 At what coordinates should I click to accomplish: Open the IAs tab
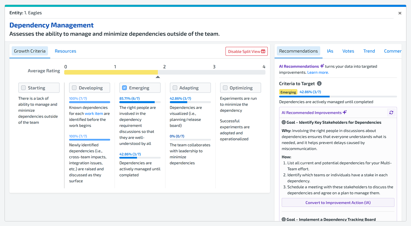click(330, 51)
